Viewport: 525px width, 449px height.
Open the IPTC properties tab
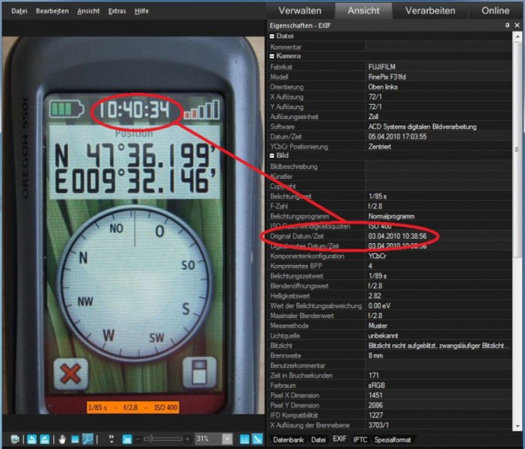click(x=360, y=439)
